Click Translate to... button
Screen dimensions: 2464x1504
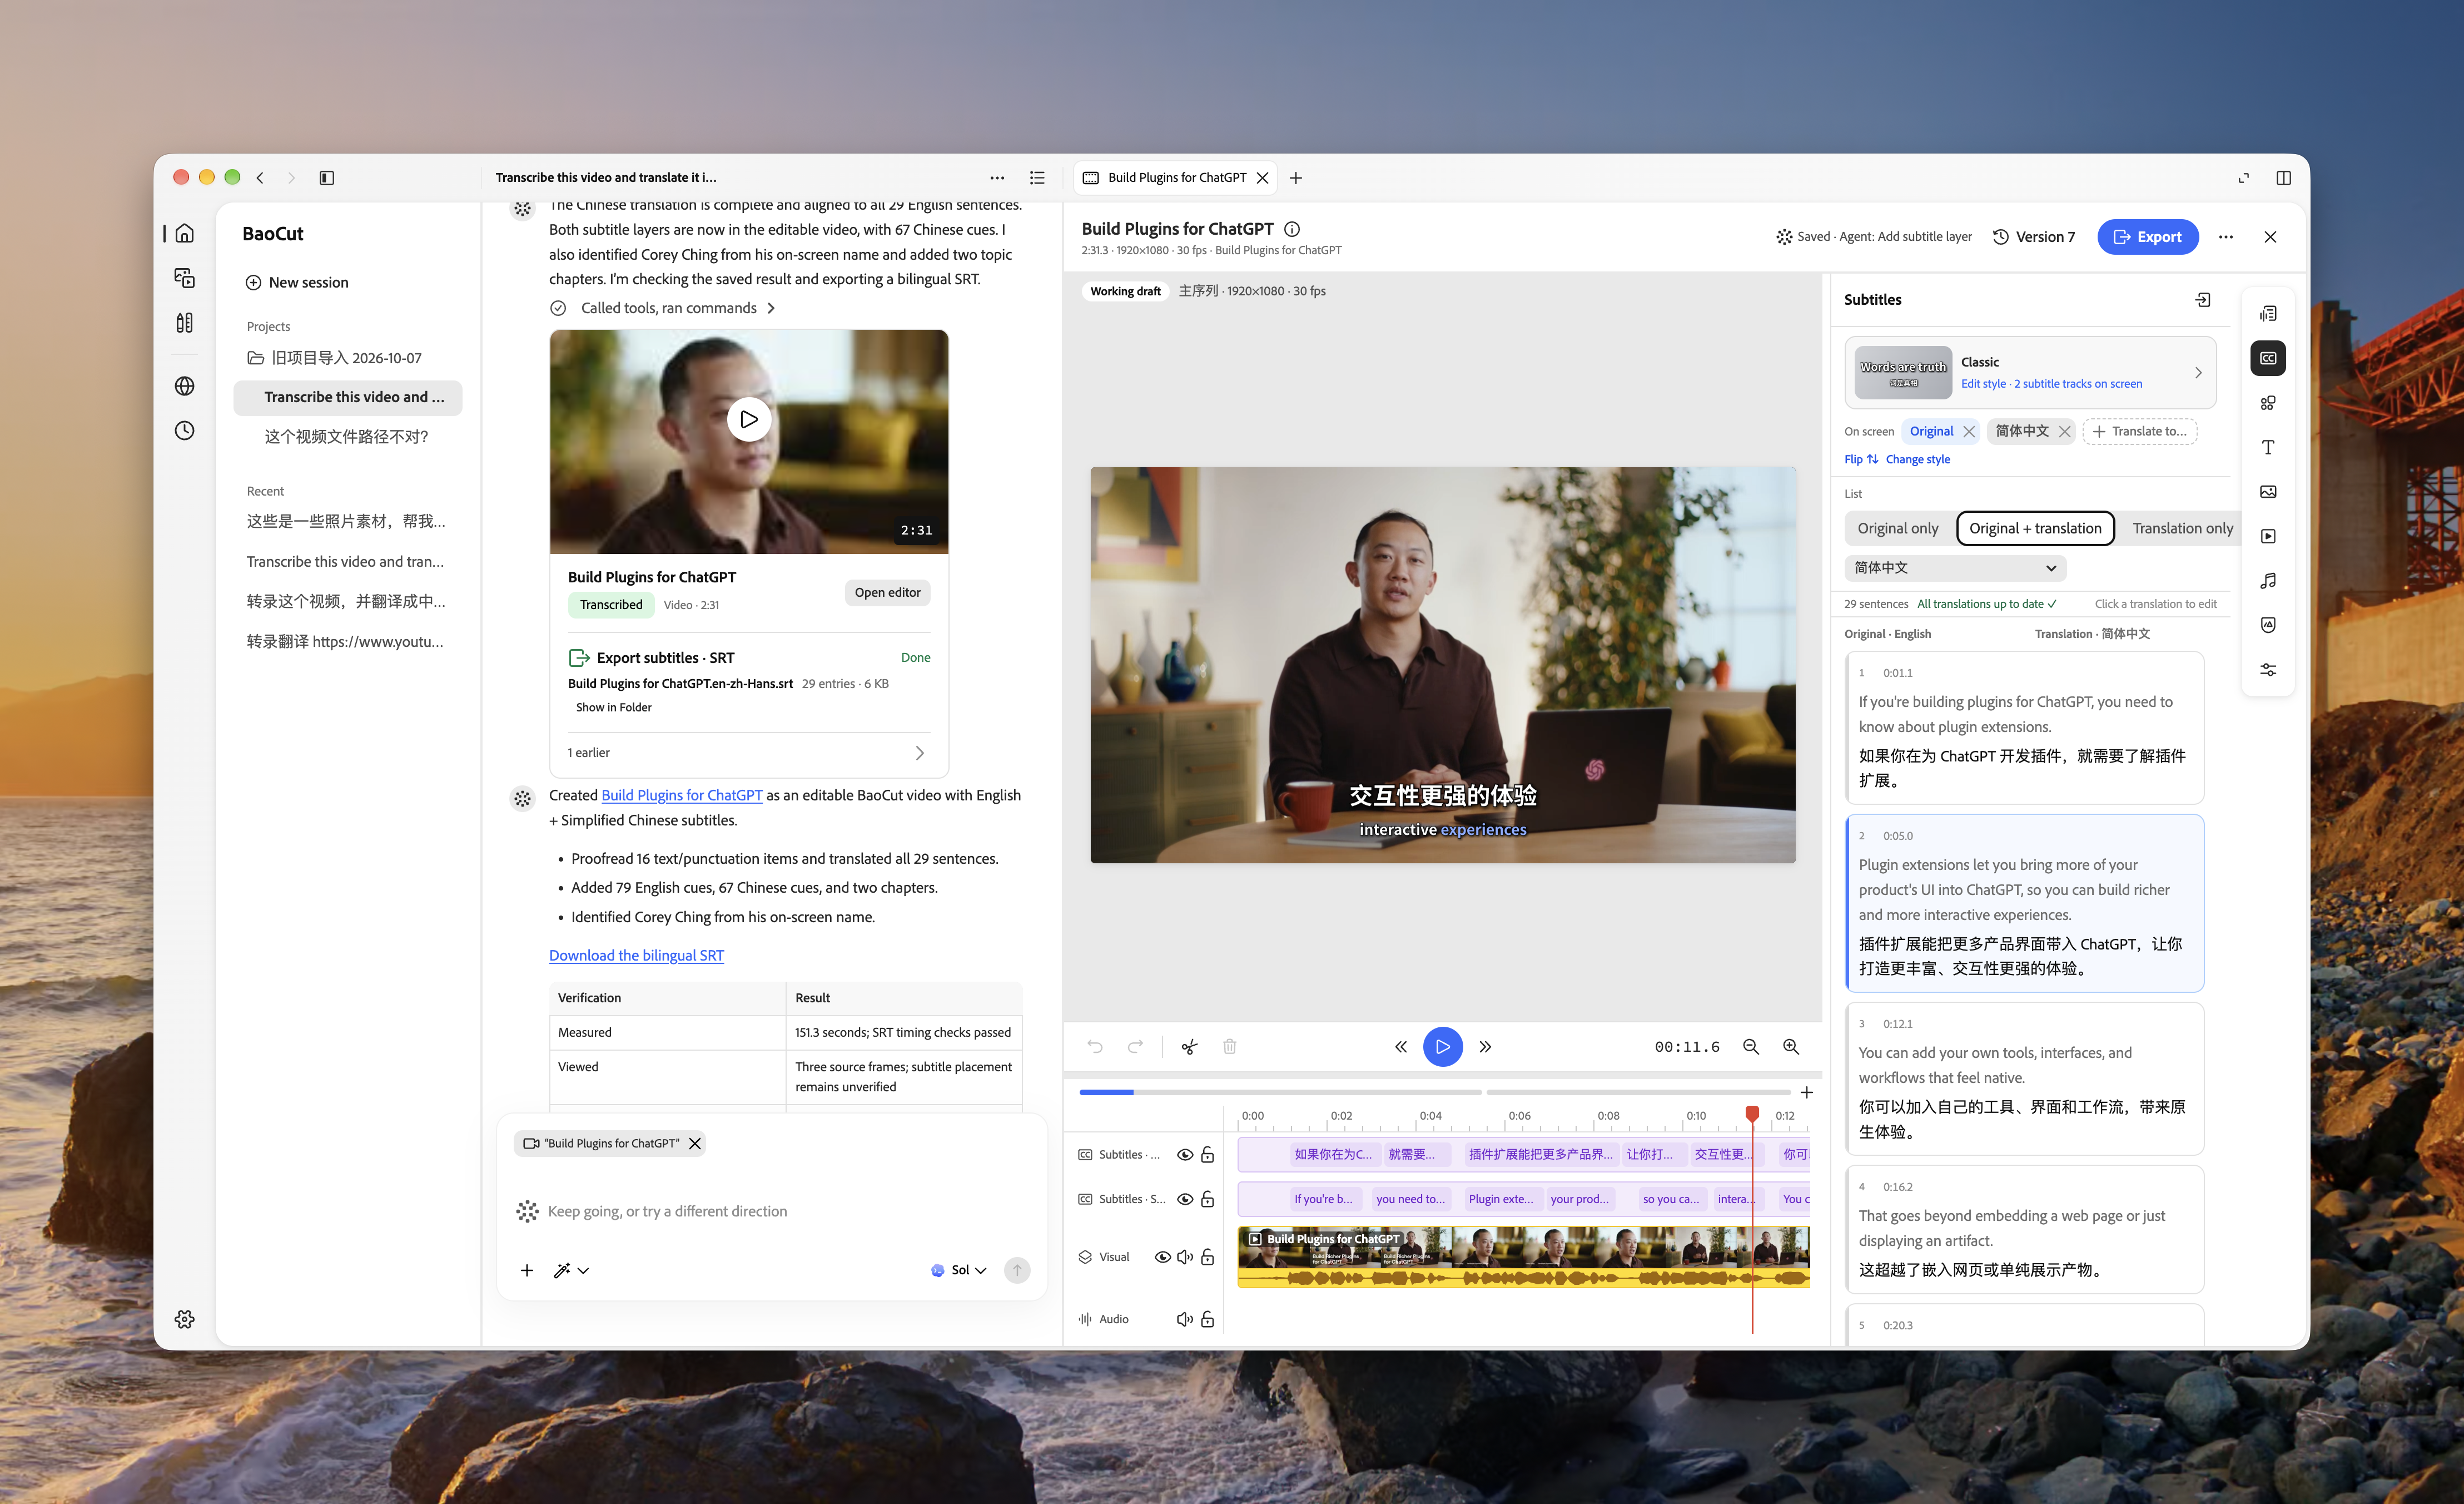2139,431
